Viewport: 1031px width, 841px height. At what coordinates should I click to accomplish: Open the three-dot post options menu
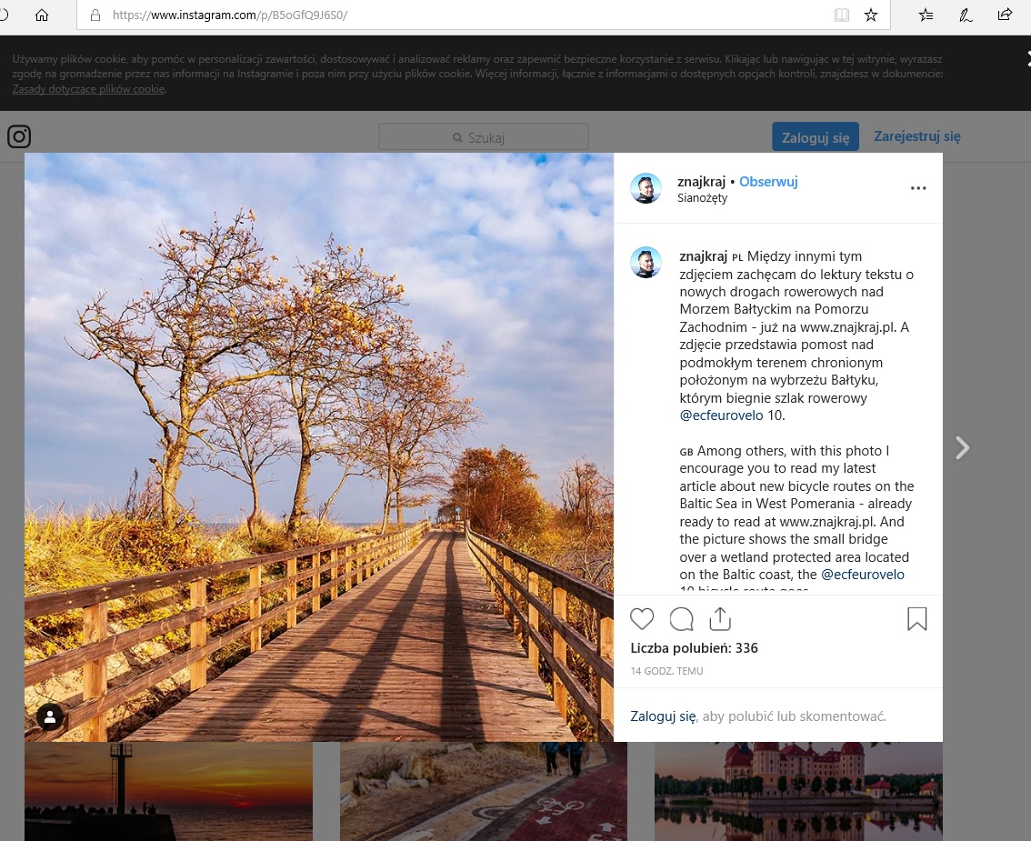(918, 188)
